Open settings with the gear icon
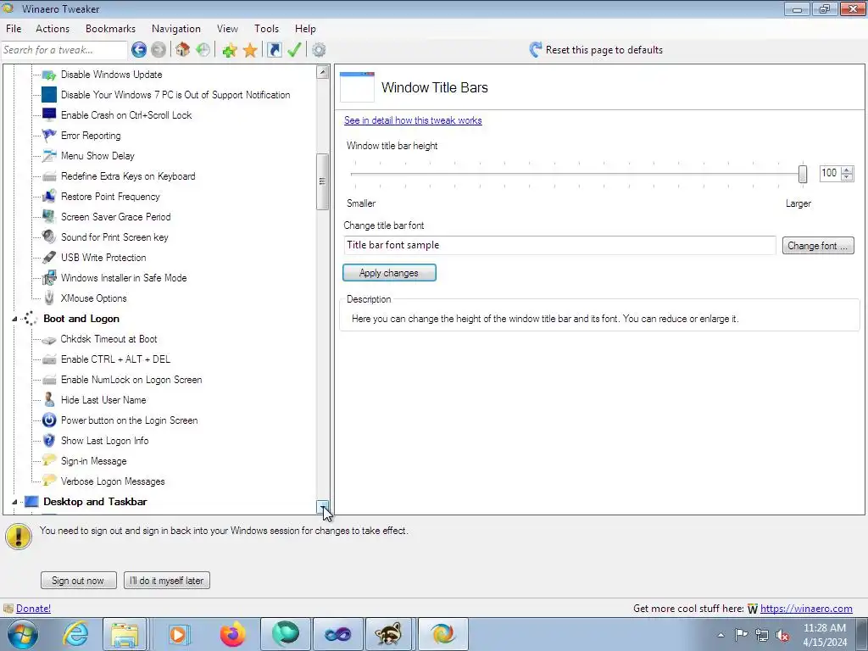868x651 pixels. pos(319,50)
